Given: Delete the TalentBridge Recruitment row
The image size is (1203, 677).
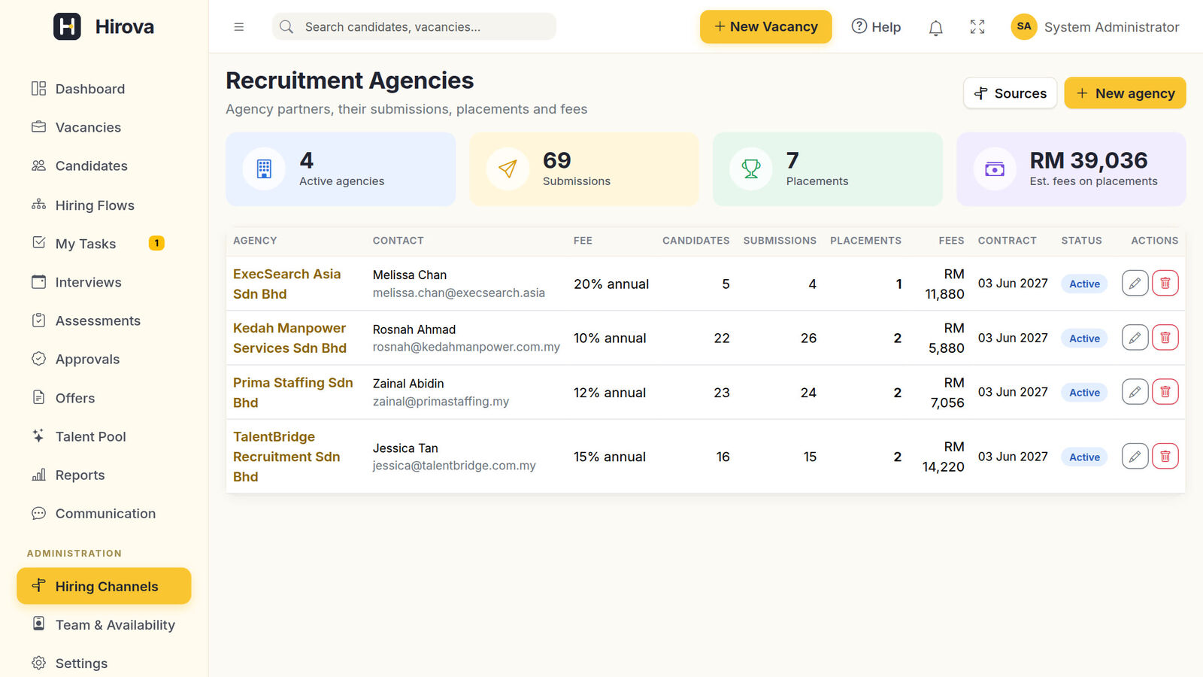Looking at the screenshot, I should tap(1165, 457).
